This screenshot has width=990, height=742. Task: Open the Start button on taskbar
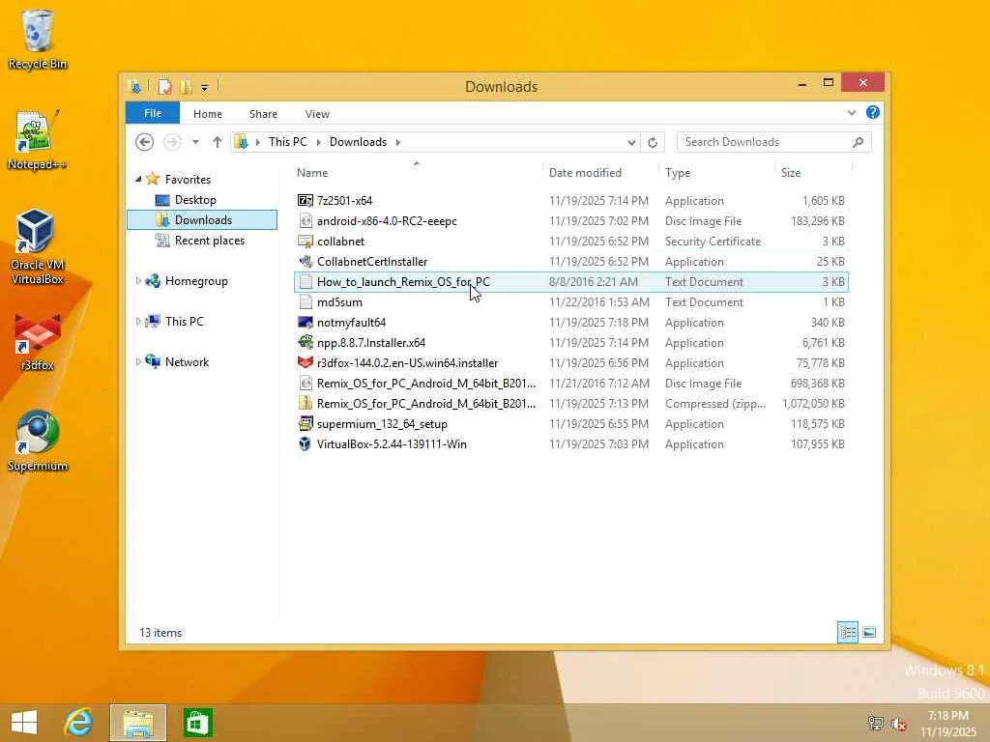pyautogui.click(x=24, y=723)
